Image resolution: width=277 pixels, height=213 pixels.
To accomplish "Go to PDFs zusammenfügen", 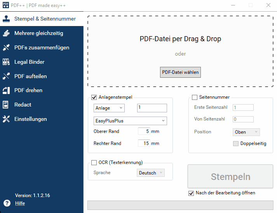I will pos(42,47).
